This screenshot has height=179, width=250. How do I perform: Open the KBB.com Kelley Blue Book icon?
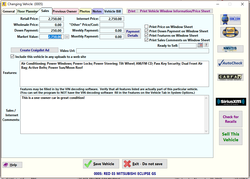tap(230, 20)
